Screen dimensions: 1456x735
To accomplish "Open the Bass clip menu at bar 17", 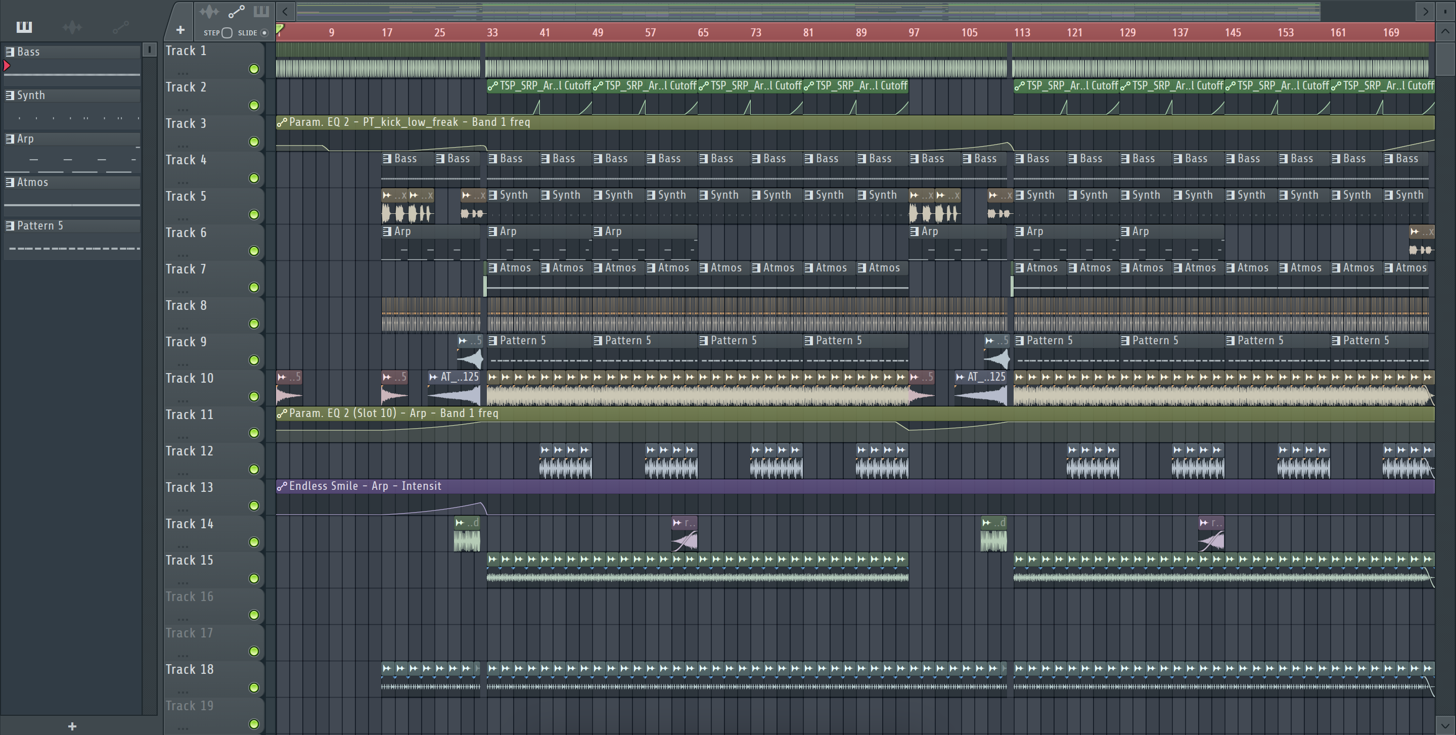I will pyautogui.click(x=387, y=159).
